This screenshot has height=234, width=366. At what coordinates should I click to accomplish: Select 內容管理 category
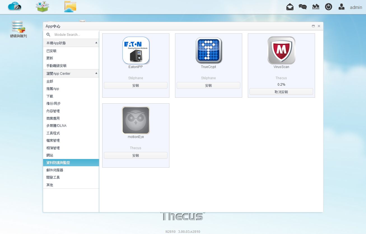click(x=71, y=111)
